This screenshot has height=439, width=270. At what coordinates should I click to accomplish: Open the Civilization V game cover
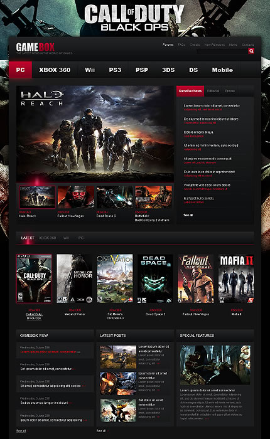[115, 278]
